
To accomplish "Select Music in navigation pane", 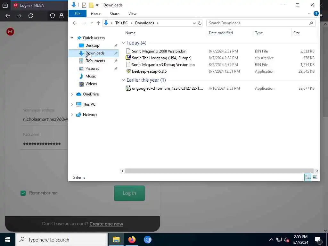I will click(x=90, y=76).
